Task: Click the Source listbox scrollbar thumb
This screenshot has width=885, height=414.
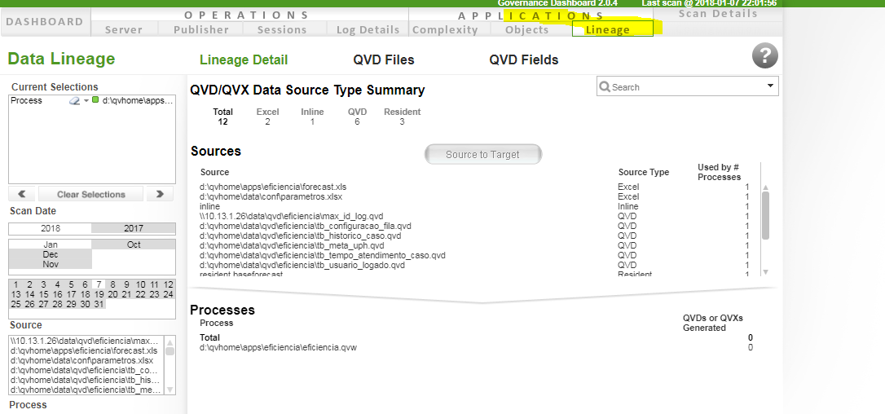Action: point(170,350)
